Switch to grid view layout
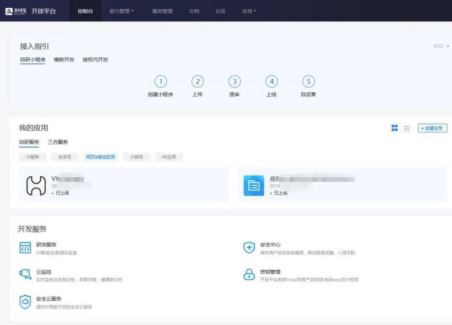452x325 pixels. (394, 128)
